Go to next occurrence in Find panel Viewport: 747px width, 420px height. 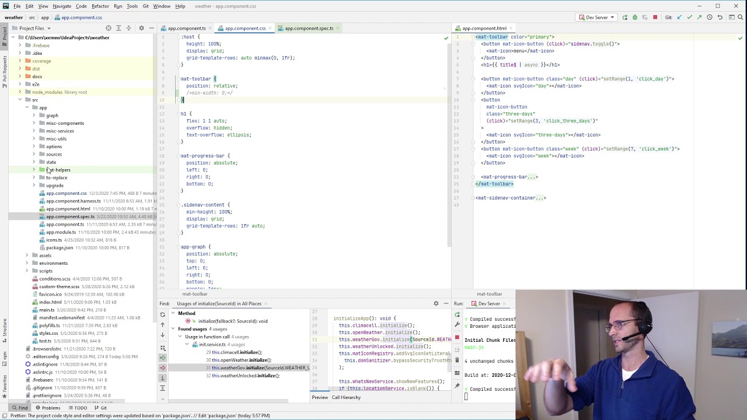[163, 335]
